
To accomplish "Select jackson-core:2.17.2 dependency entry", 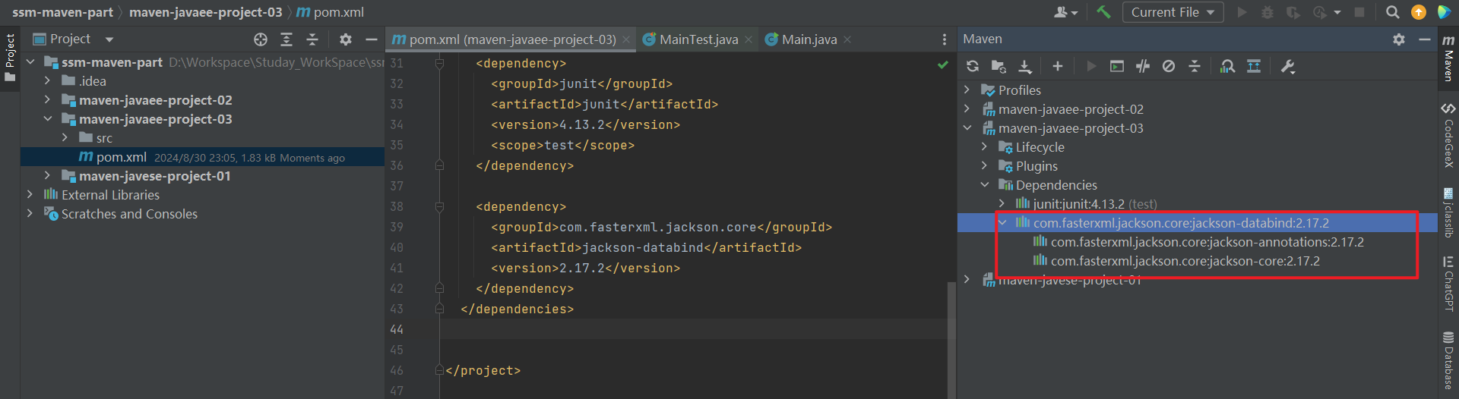I will 1185,261.
